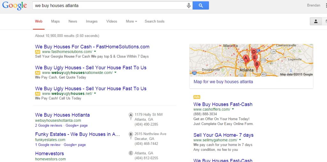Viewport: 327px width, 162px height.
Task: Show personal results person icon
Action: coord(316,21)
